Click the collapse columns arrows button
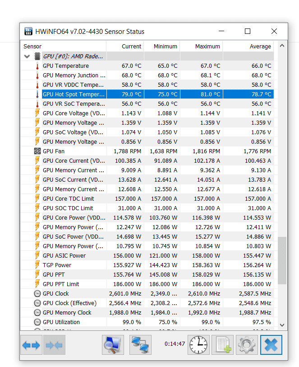Viewport: 299px width, 367px height. [54, 345]
